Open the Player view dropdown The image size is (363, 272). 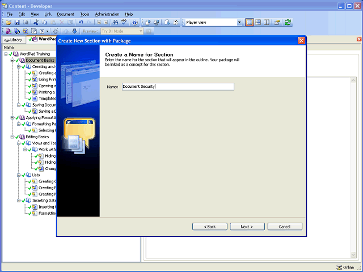pyautogui.click(x=239, y=23)
